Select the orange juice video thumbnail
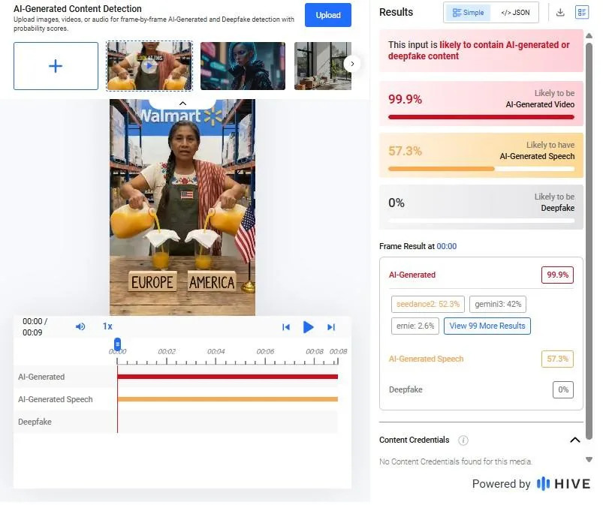The image size is (603, 505). tap(149, 66)
